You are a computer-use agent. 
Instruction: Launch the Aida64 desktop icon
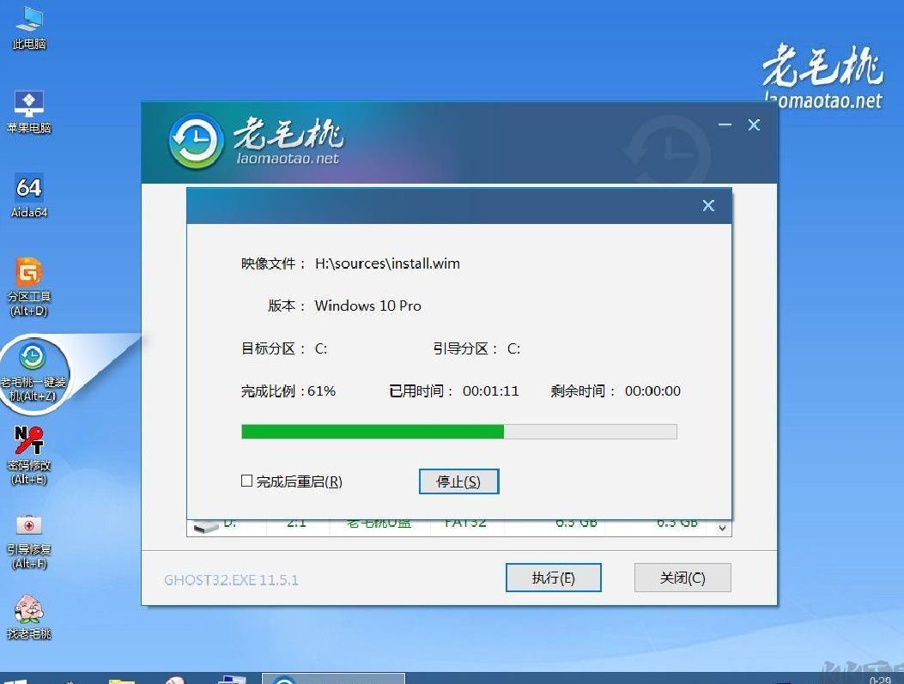click(x=29, y=196)
